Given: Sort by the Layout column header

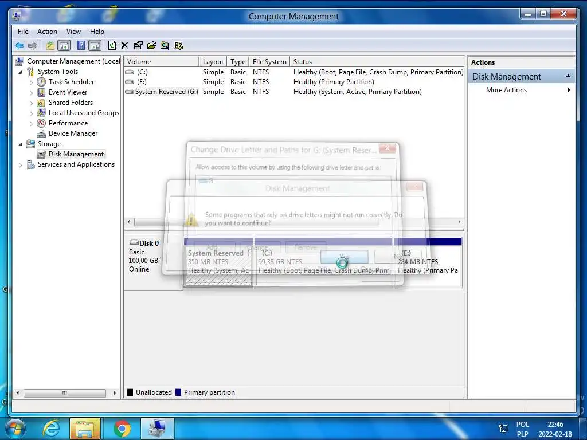Looking at the screenshot, I should click(213, 62).
